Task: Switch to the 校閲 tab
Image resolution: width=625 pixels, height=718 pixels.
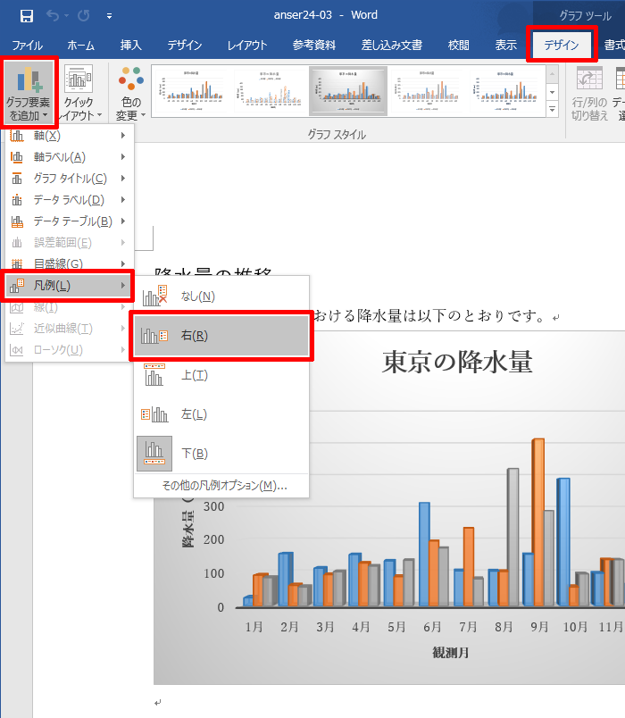Action: pos(459,46)
